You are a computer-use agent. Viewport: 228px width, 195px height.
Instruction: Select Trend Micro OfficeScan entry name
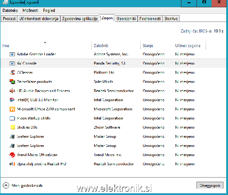tap(37, 155)
